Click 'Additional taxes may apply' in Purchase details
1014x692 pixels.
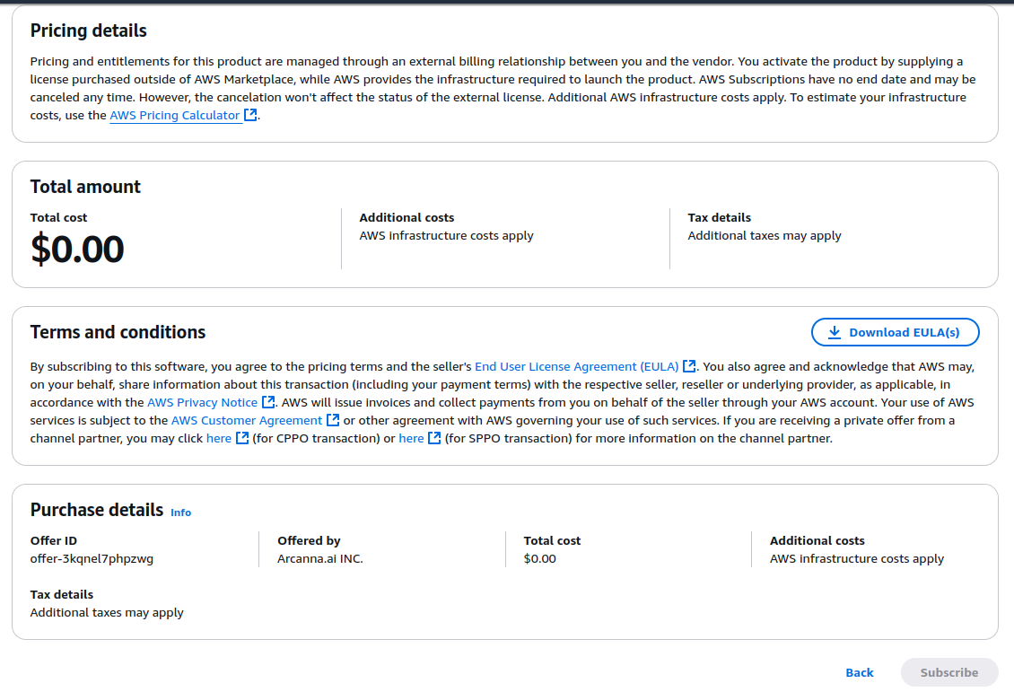click(x=107, y=612)
